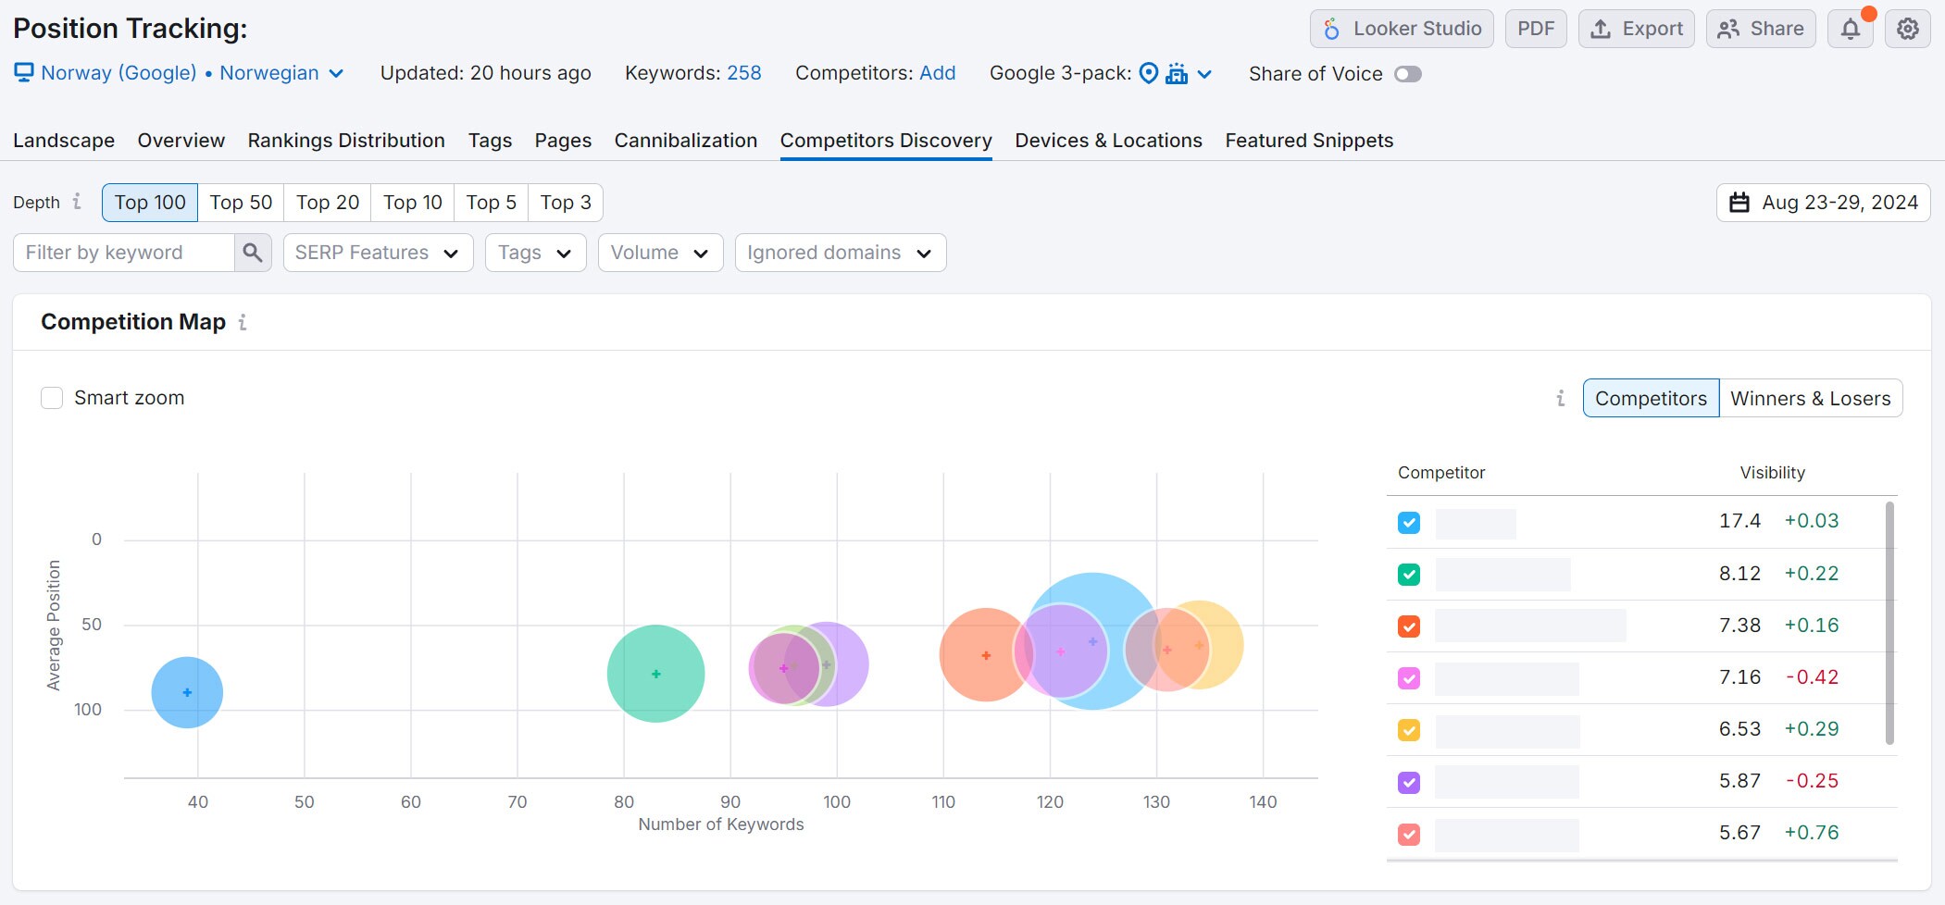This screenshot has width=1945, height=905.
Task: Click the Competition Map info icon
Action: pos(243,322)
